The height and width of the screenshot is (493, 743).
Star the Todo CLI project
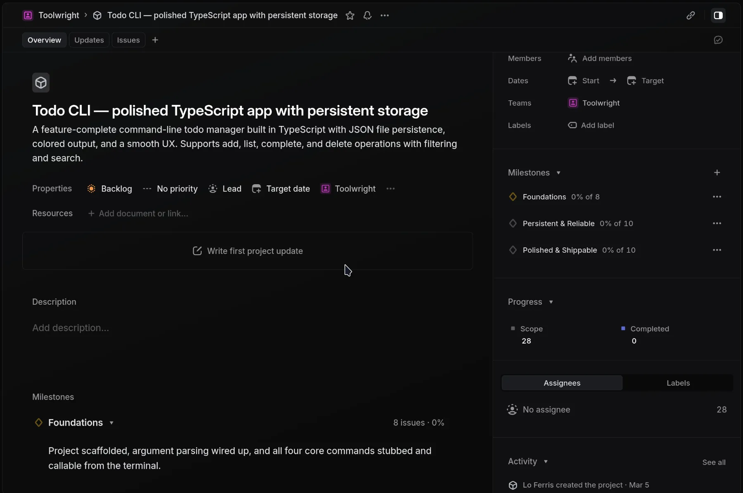350,15
